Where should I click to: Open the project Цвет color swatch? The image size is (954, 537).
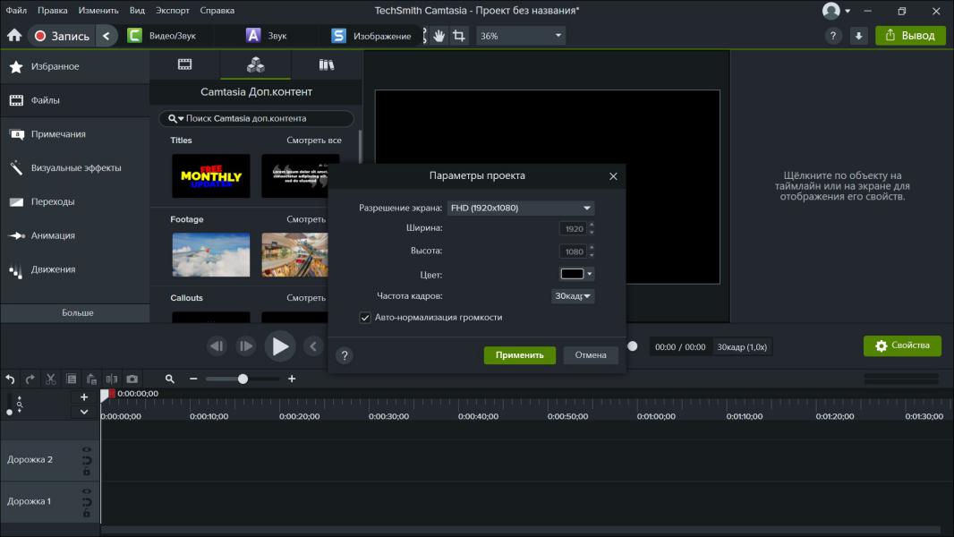click(x=573, y=274)
